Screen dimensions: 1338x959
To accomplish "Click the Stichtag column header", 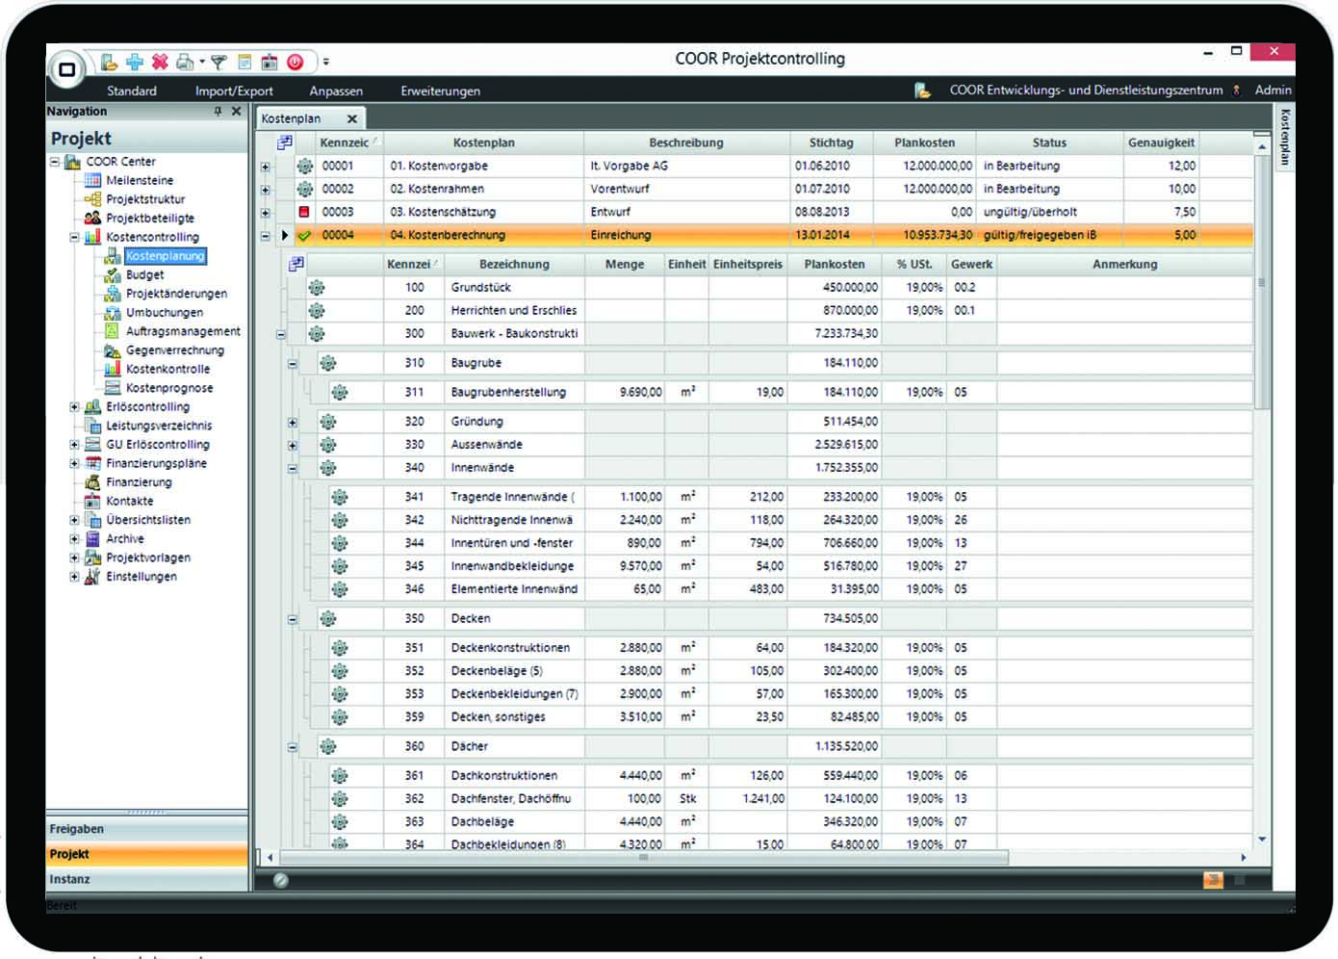I will pyautogui.click(x=831, y=143).
